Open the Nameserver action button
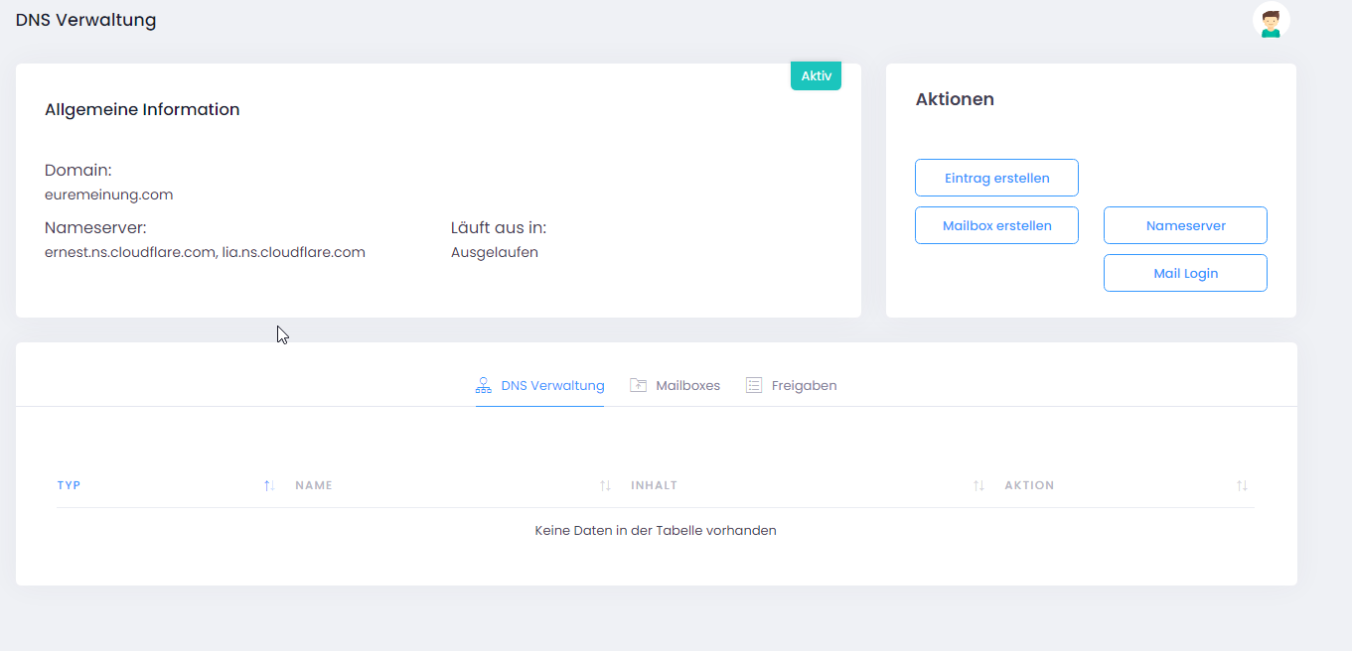The width and height of the screenshot is (1352, 651). [1185, 225]
